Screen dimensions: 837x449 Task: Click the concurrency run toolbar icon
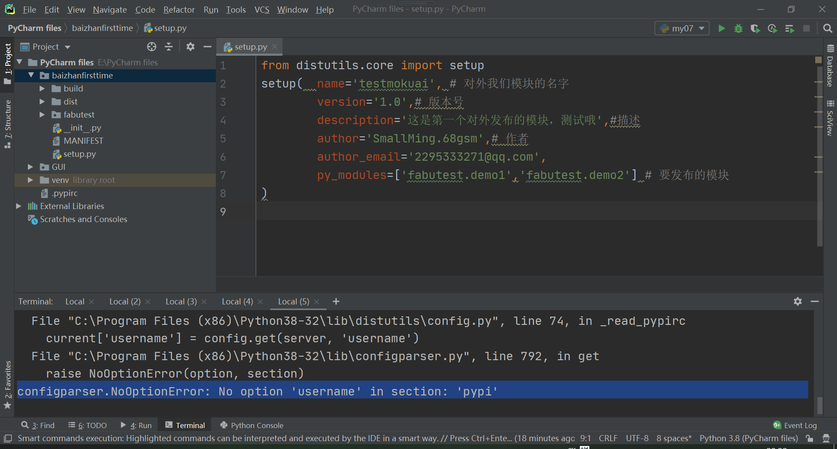[x=789, y=28]
